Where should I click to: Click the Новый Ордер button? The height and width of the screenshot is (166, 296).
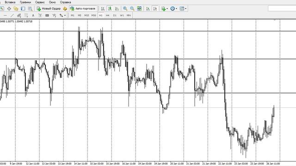(x=49, y=8)
